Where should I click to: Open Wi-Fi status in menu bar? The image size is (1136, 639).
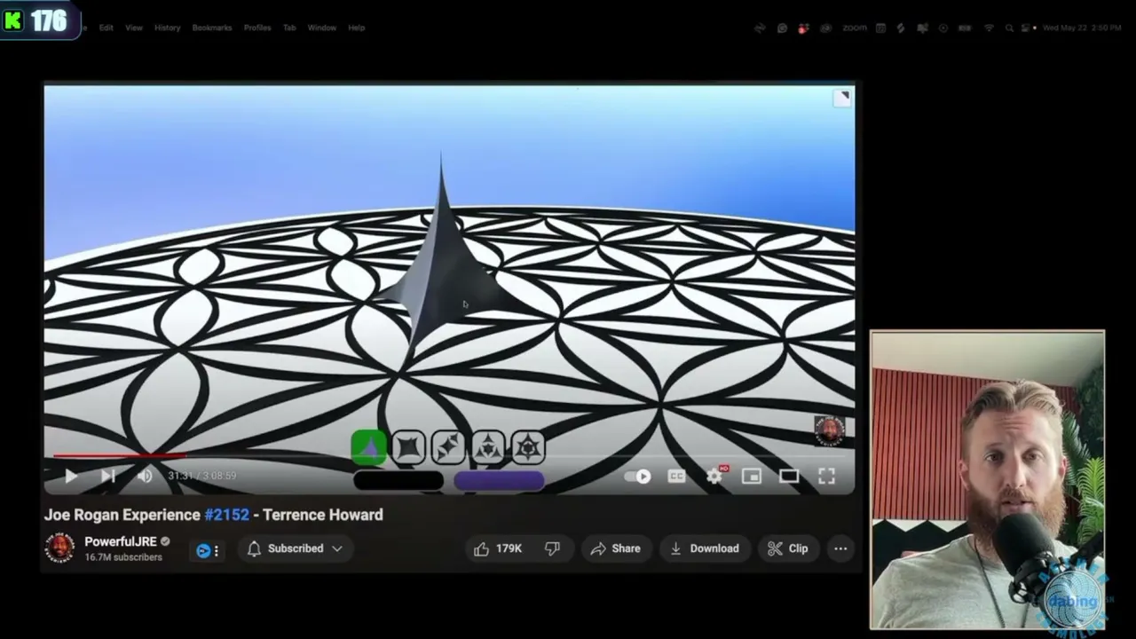coord(989,28)
